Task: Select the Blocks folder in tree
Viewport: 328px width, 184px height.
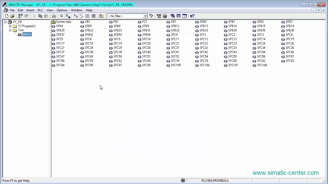Action: [x=27, y=34]
